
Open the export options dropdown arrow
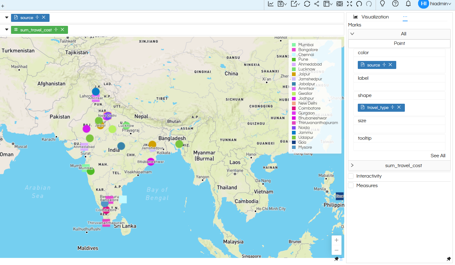point(298,4)
